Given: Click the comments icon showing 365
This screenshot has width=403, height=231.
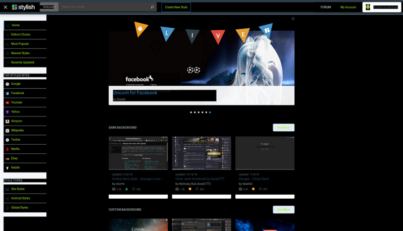Looking at the screenshot, I should (x=133, y=189).
